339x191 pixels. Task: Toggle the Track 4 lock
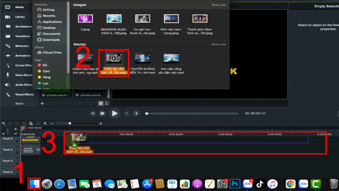point(17,152)
